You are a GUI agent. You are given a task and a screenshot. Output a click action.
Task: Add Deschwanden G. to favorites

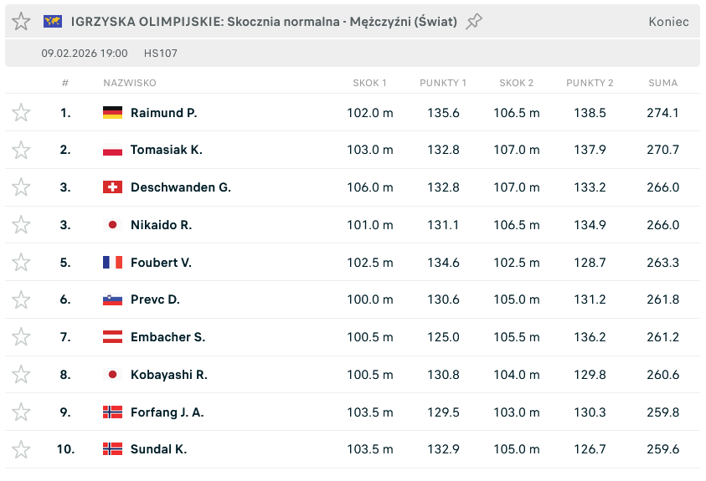pyautogui.click(x=21, y=187)
